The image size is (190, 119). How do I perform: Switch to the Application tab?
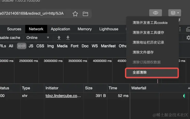(x=60, y=29)
